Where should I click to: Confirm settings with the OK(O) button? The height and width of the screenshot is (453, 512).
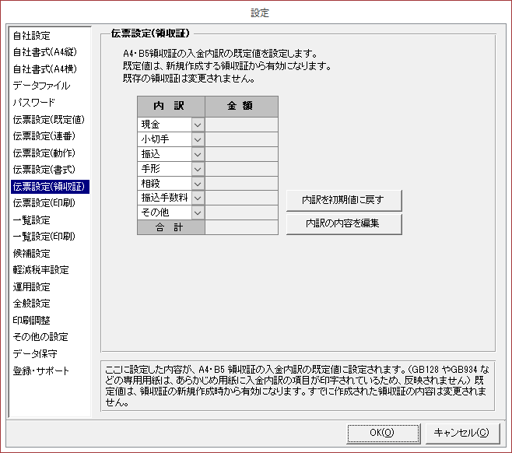pos(383,433)
